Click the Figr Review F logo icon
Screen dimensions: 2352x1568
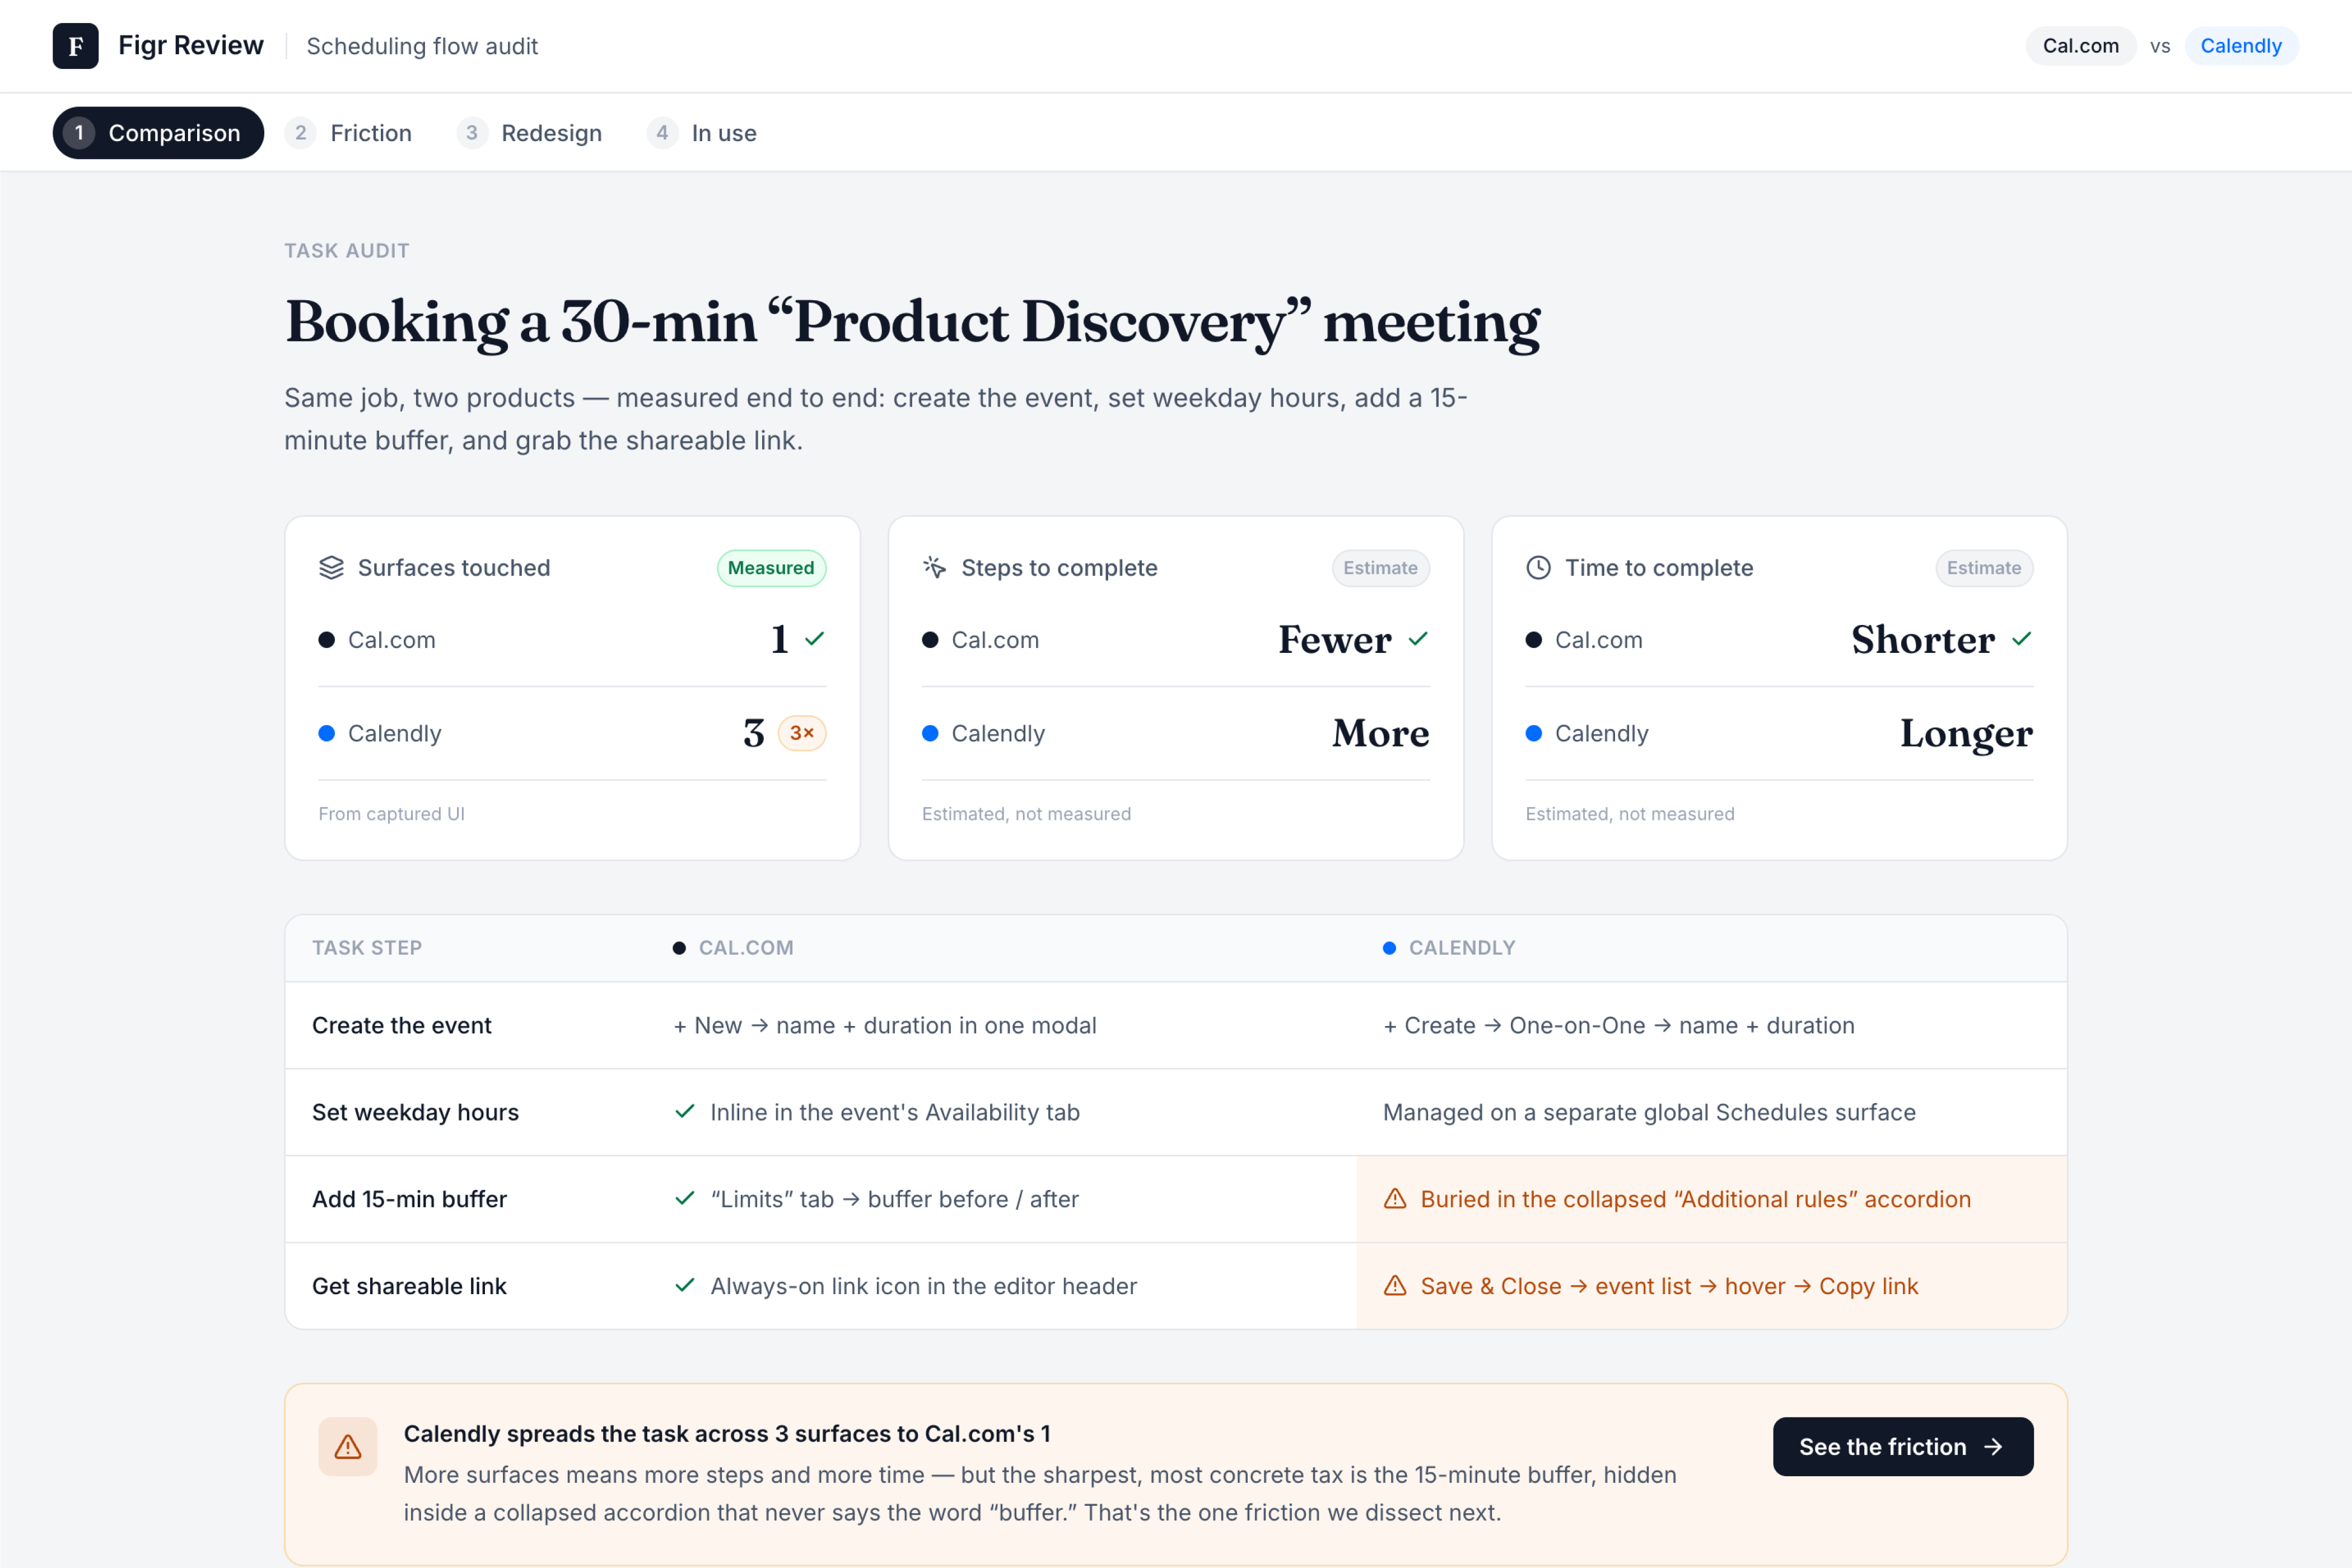75,46
